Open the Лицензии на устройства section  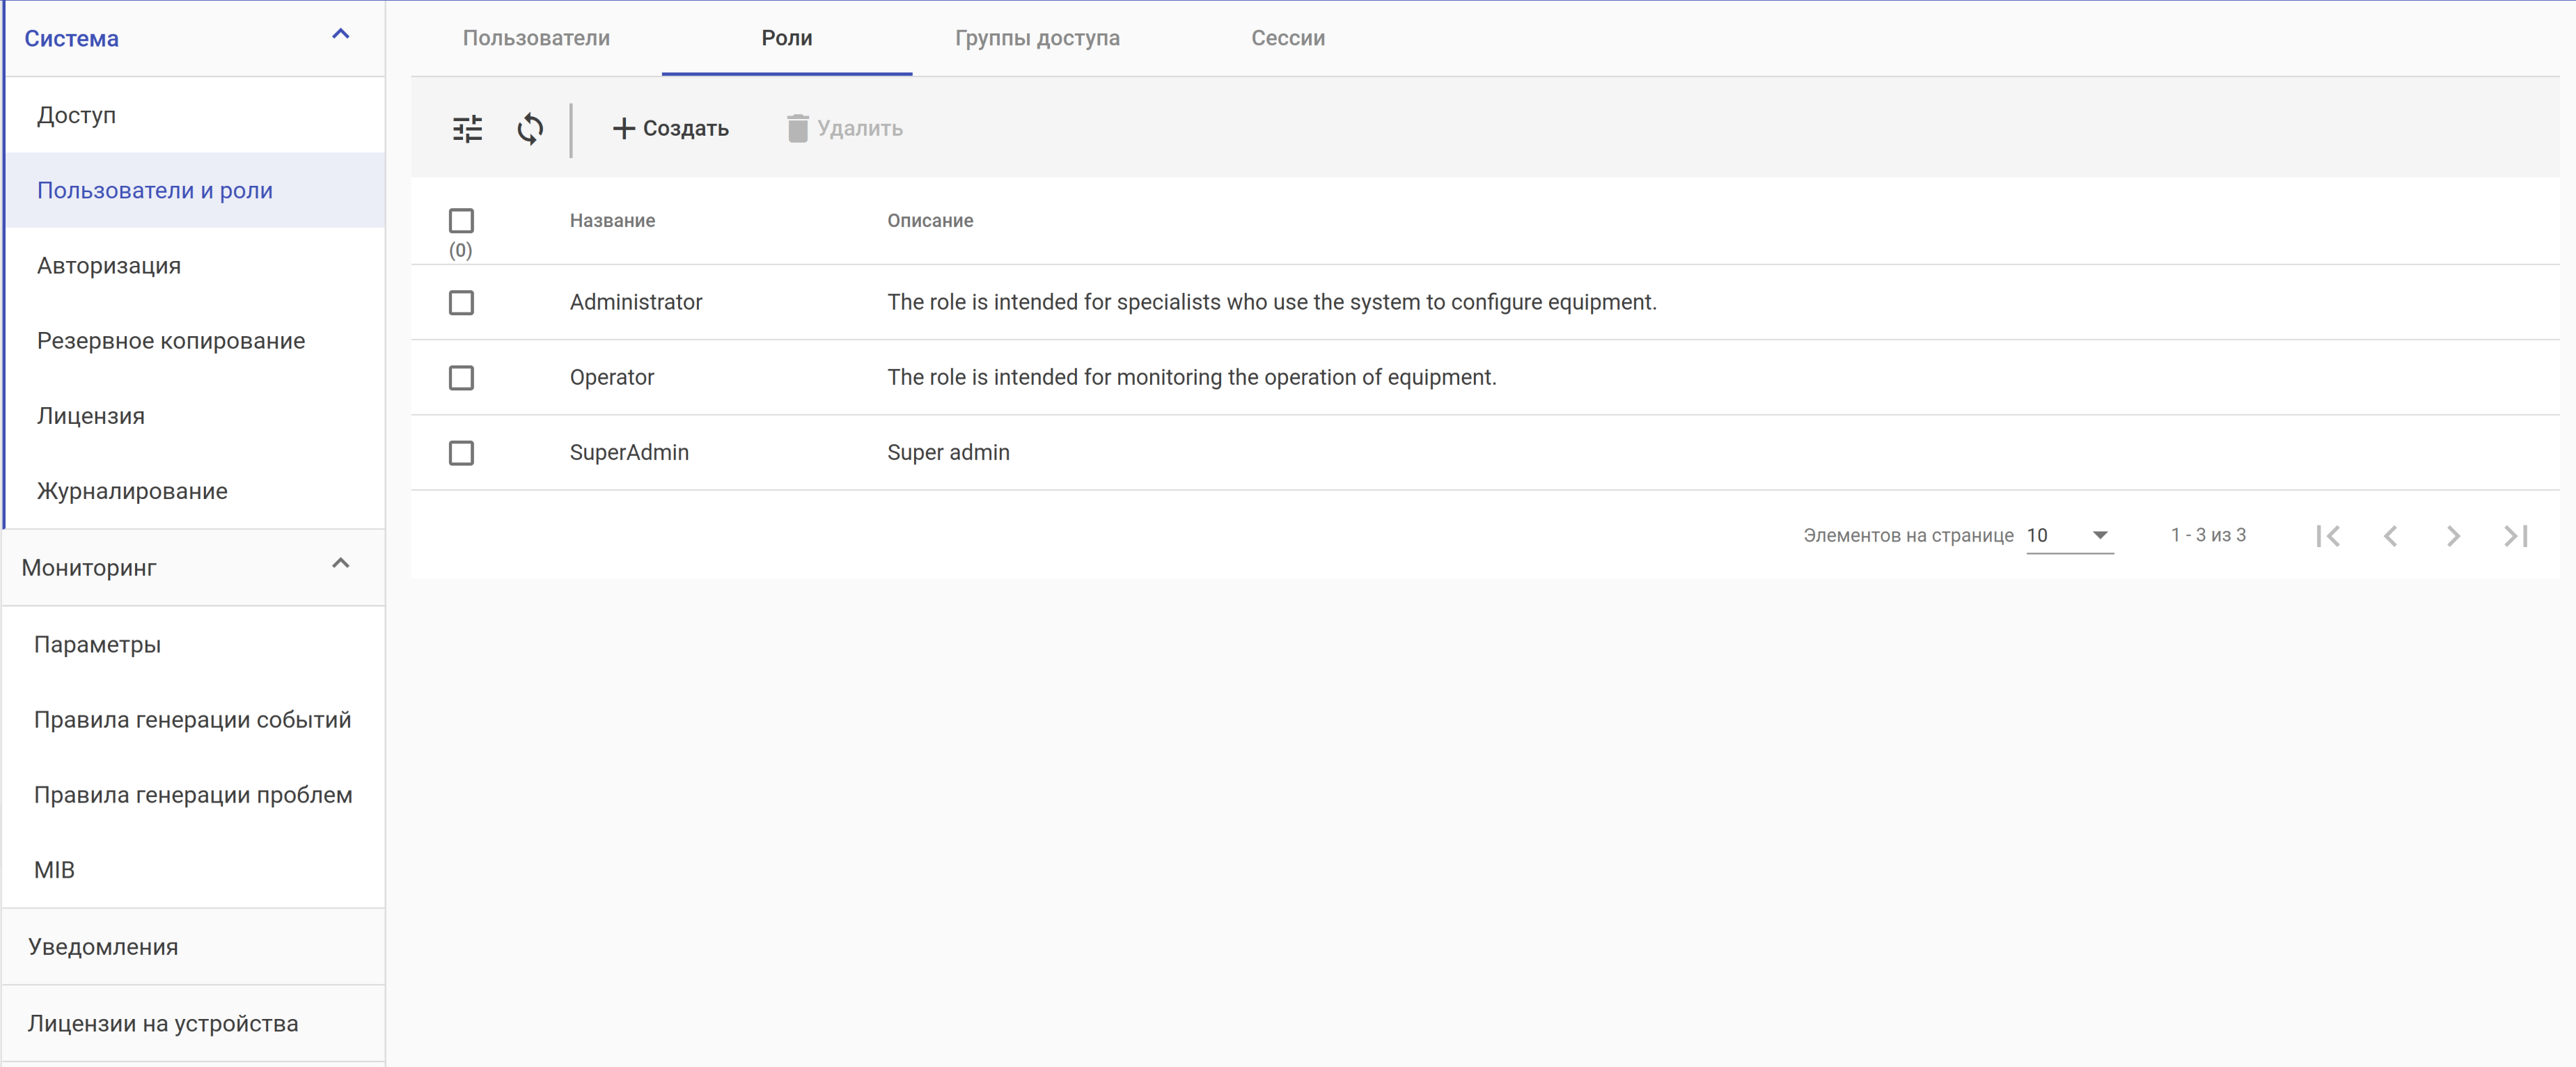[x=163, y=1023]
